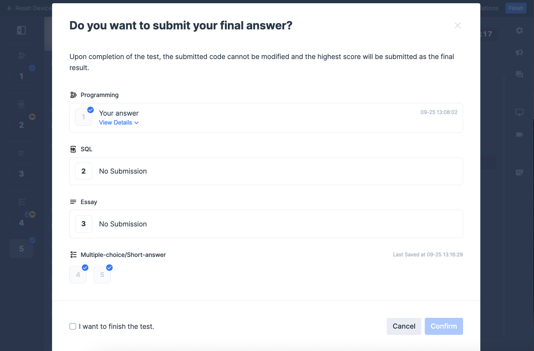Select question 5 in left sidebar

21,249
